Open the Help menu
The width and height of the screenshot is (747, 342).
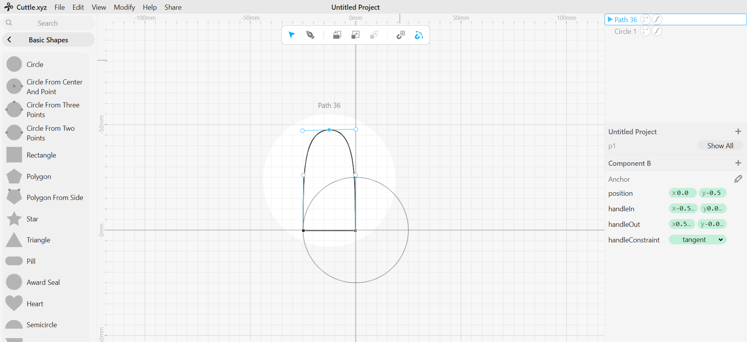pyautogui.click(x=150, y=7)
